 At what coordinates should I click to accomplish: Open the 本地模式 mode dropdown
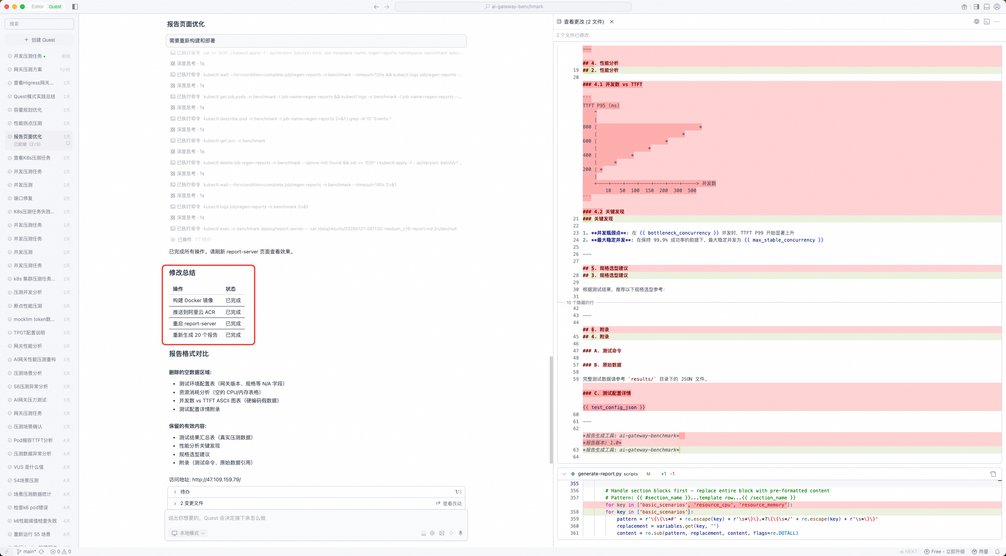188,533
